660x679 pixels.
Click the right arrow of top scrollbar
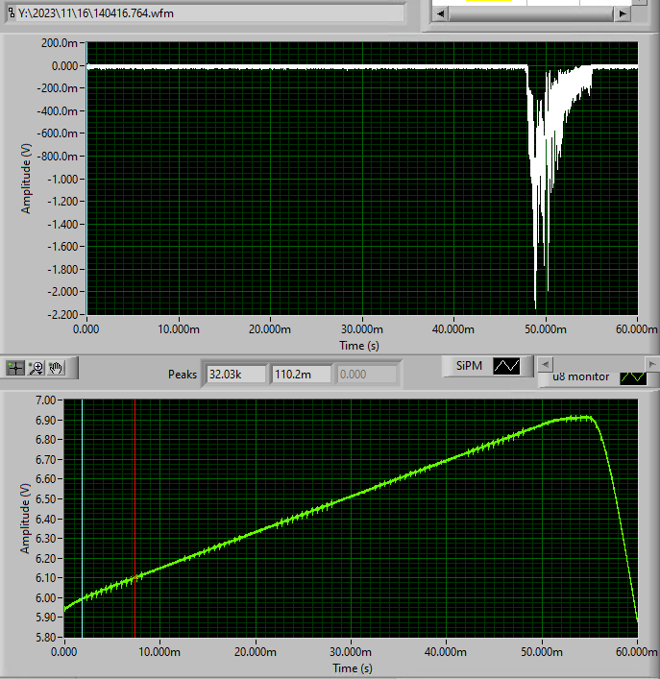[623, 13]
